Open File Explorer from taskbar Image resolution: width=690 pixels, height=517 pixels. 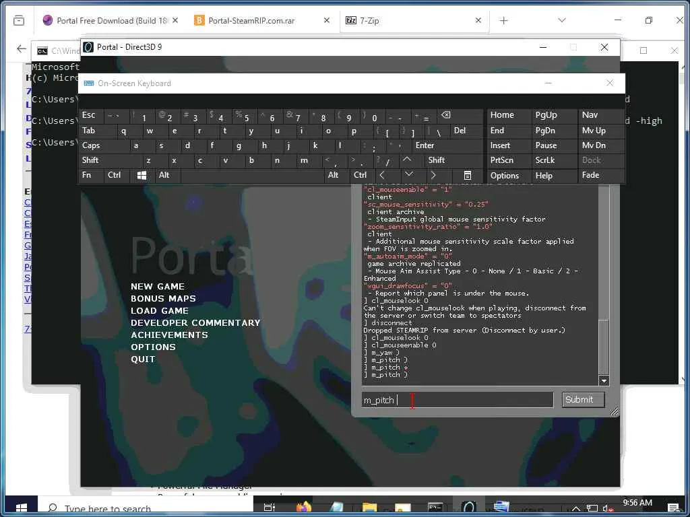(x=370, y=508)
